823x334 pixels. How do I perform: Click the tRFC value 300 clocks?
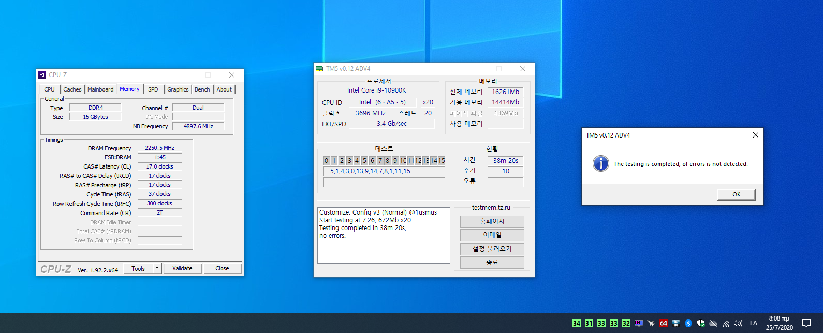pyautogui.click(x=159, y=203)
